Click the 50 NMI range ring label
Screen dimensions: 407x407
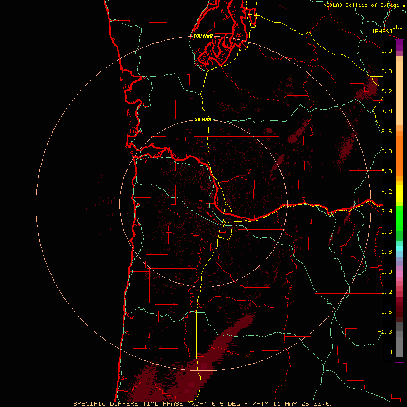[203, 119]
